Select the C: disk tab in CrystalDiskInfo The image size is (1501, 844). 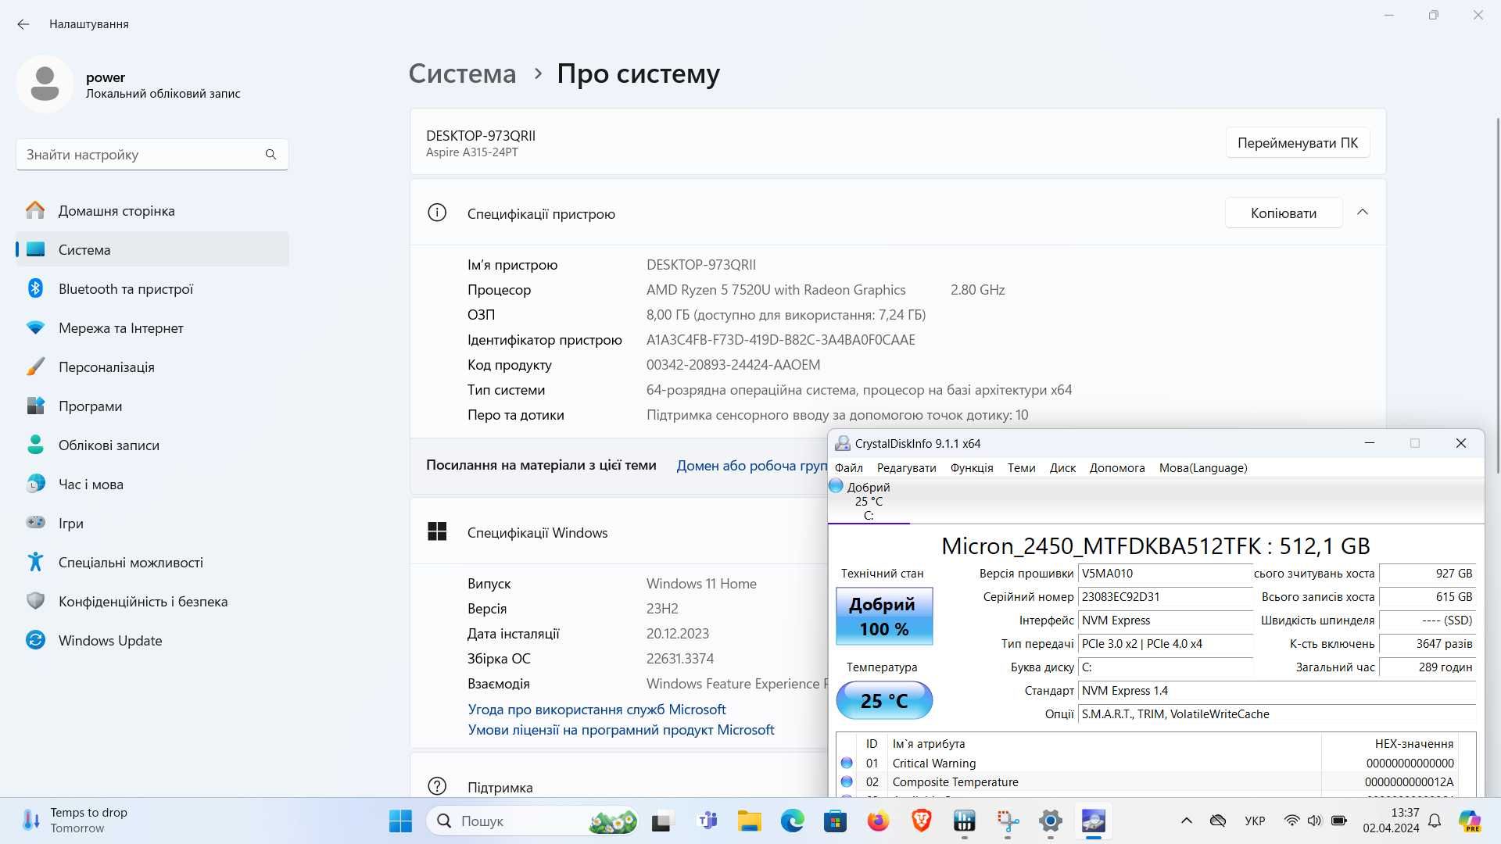[868, 501]
